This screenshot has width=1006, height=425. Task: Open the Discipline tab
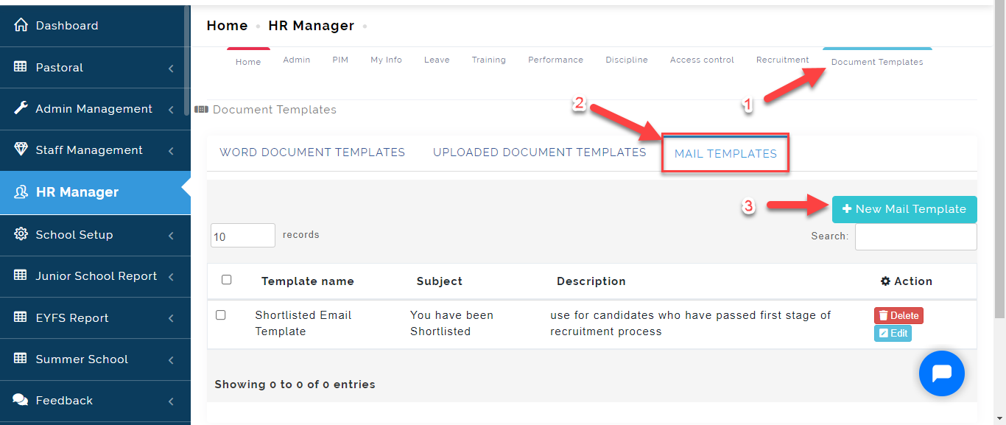(x=627, y=60)
